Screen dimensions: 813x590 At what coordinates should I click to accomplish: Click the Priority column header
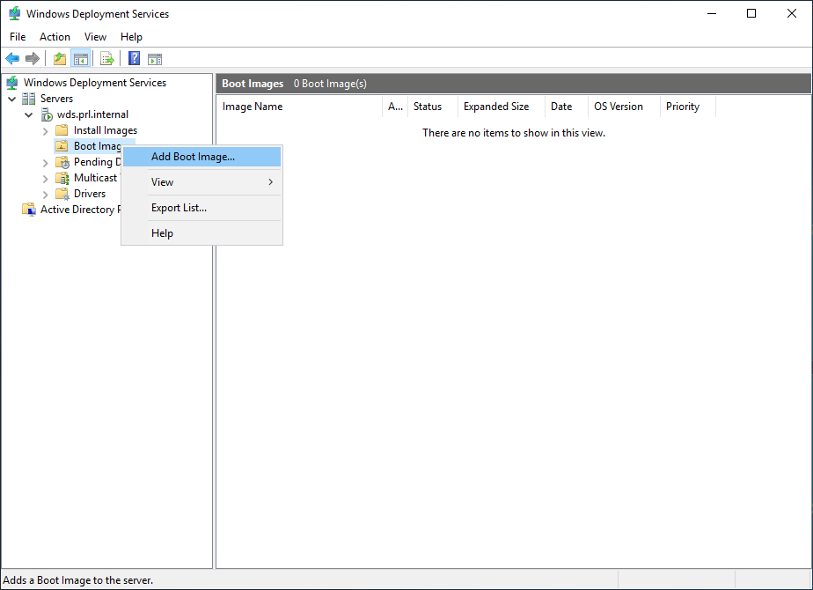(688, 107)
